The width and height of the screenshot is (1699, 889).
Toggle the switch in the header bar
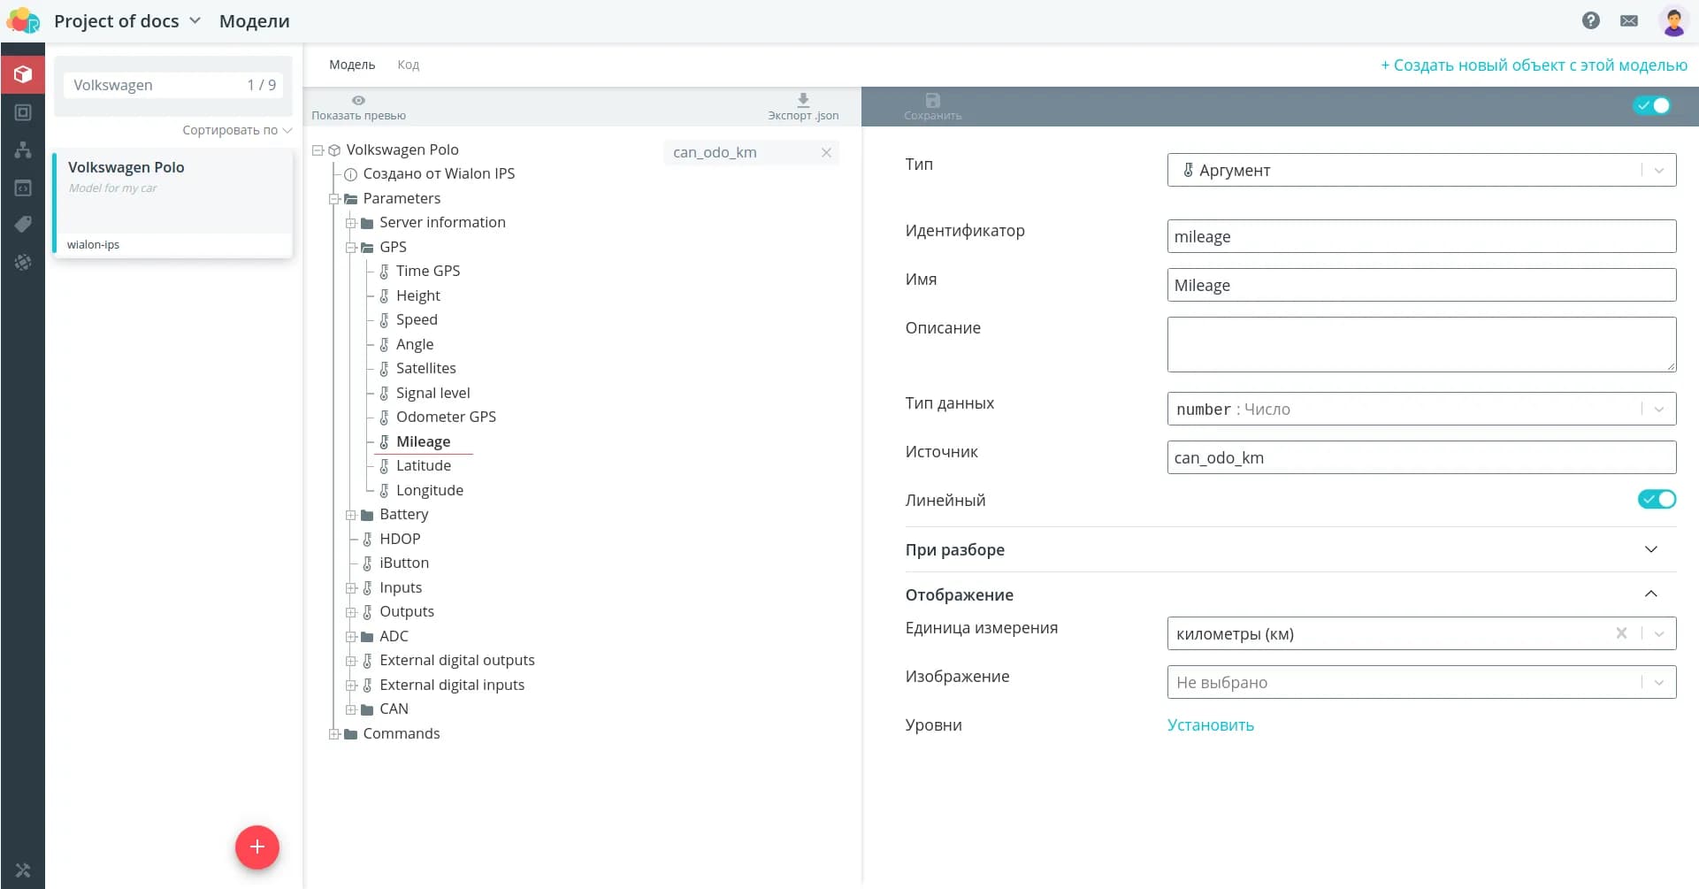pos(1651,106)
